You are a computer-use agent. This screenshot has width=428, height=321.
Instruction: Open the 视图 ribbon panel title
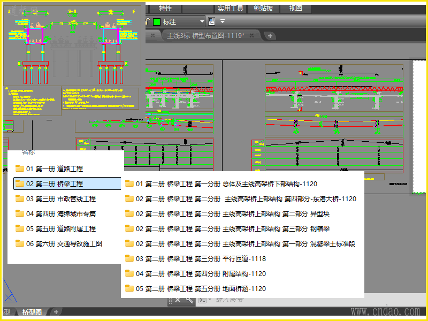point(296,9)
